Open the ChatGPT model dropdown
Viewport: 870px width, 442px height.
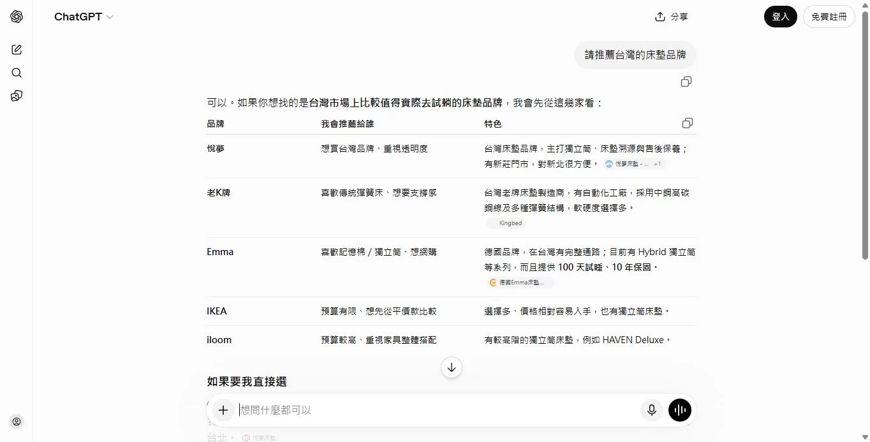pos(84,17)
